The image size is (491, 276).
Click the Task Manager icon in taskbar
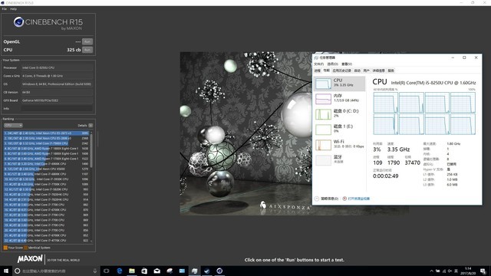point(194,271)
